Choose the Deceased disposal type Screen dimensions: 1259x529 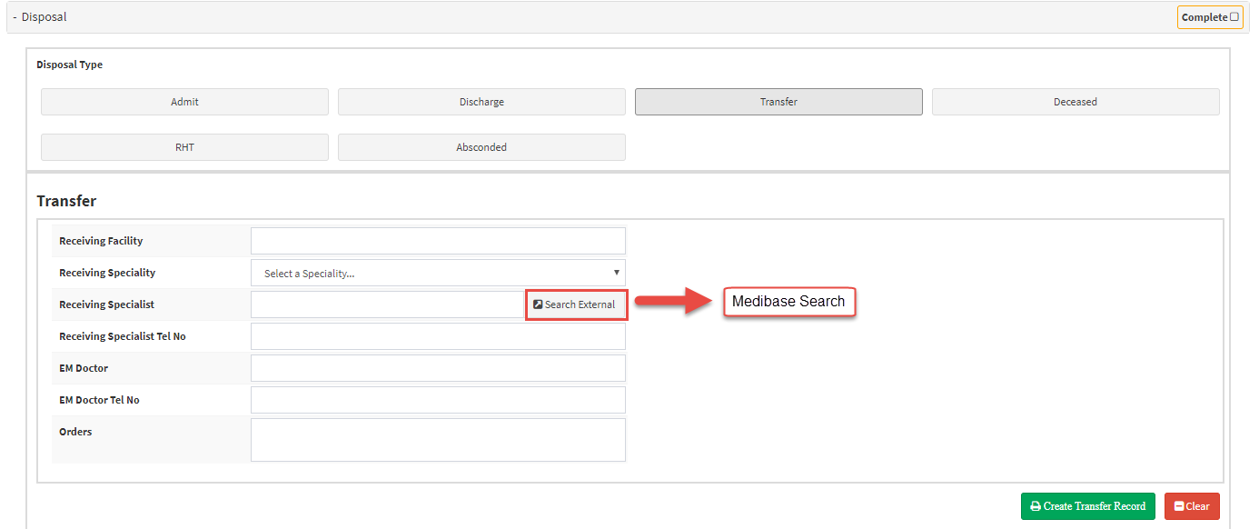[1076, 102]
